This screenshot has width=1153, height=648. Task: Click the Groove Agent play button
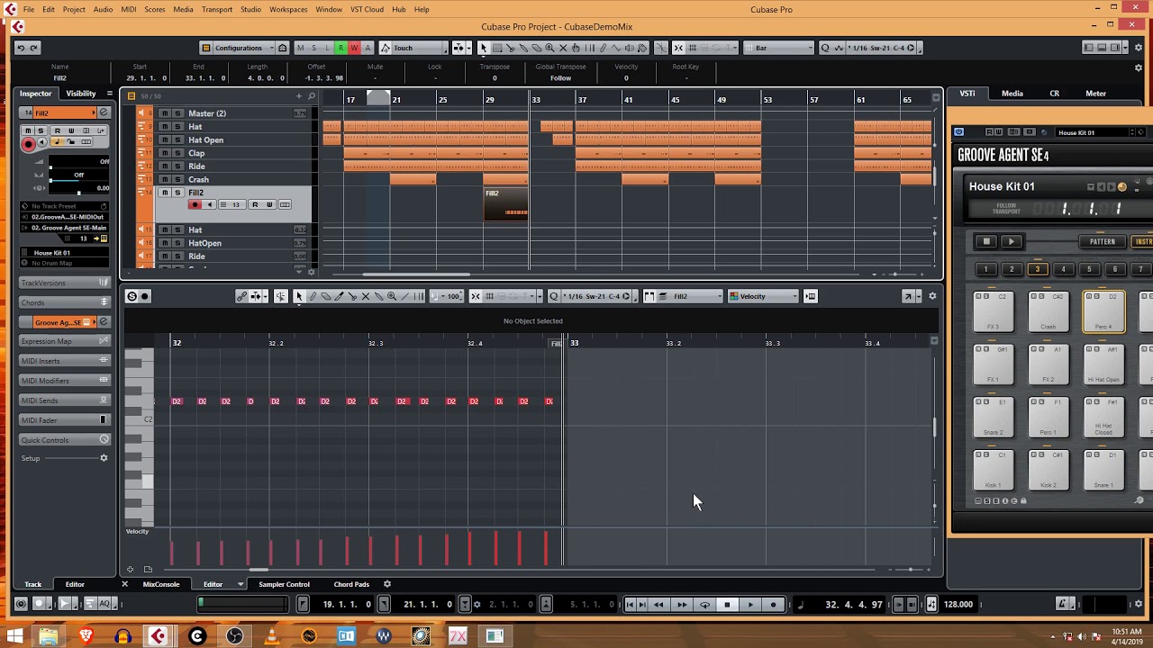pyautogui.click(x=1011, y=241)
